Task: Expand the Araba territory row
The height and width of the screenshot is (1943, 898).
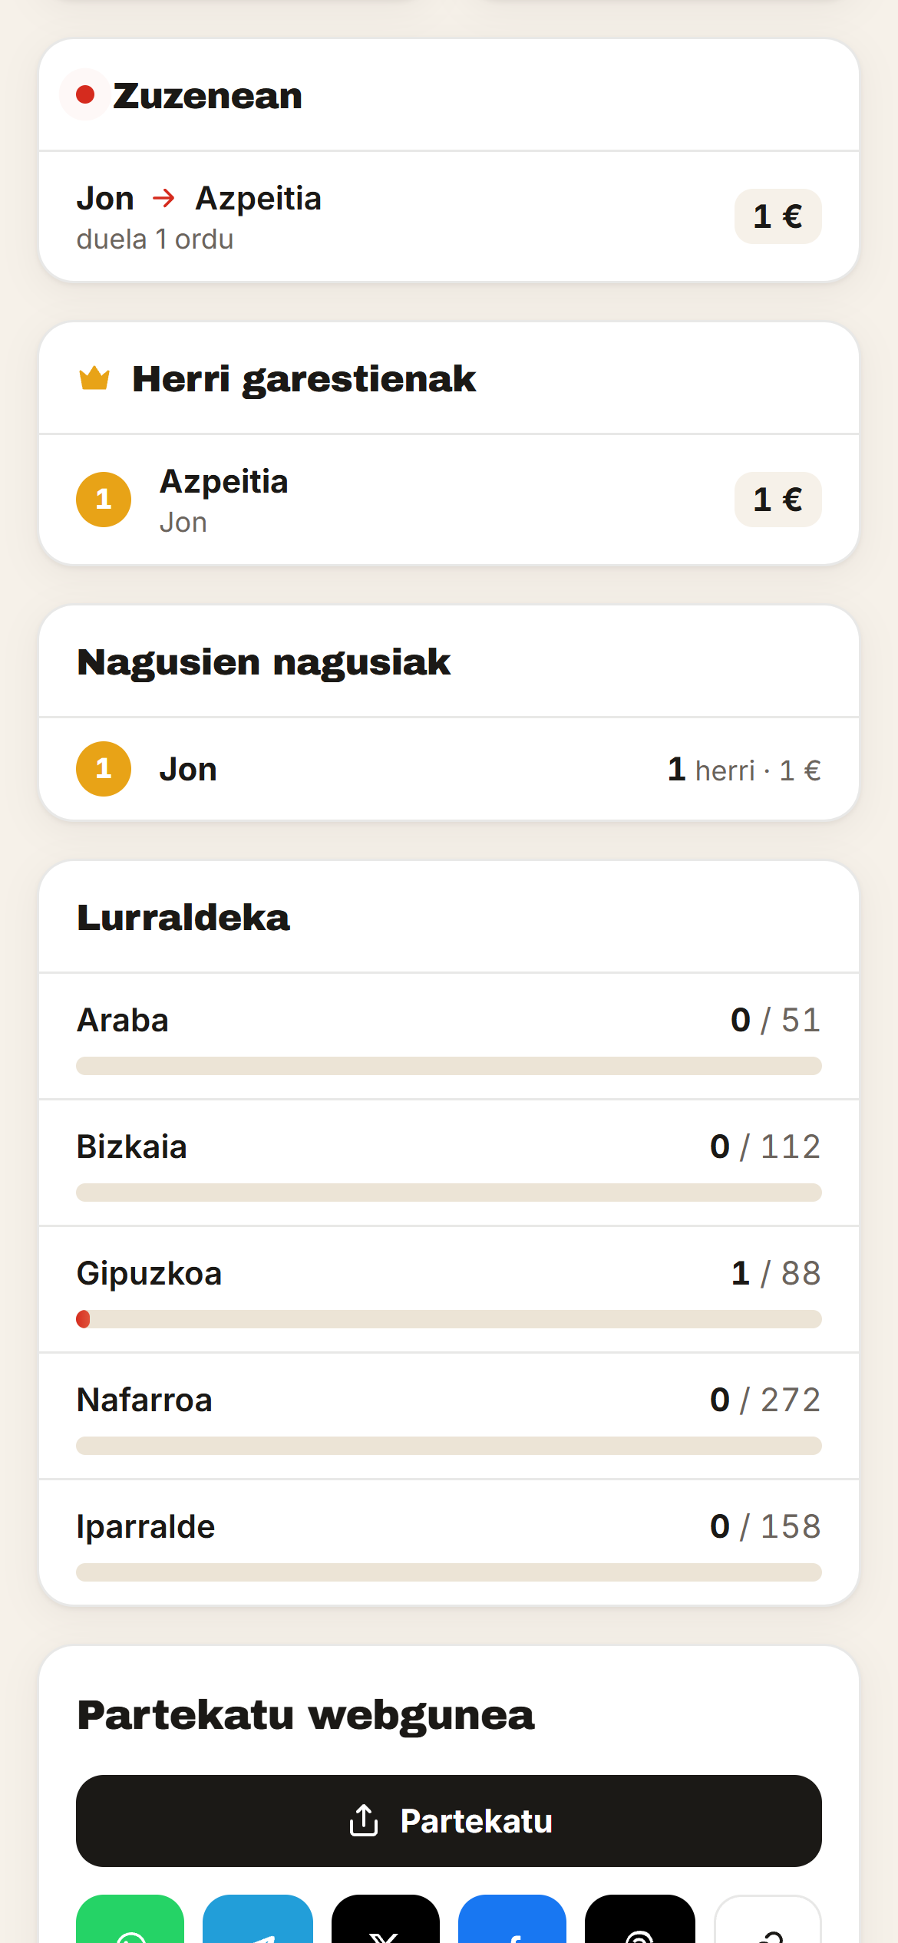Action: pos(449,1036)
